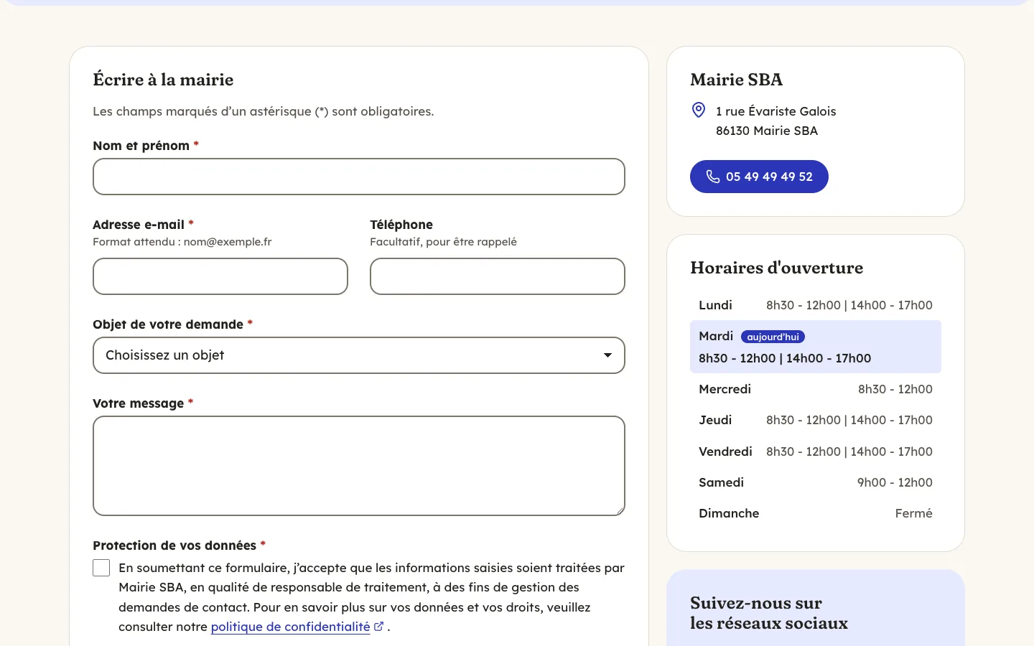Click the consent text beginning En soumettant ce formulaire
Image resolution: width=1034 pixels, height=646 pixels.
371,597
